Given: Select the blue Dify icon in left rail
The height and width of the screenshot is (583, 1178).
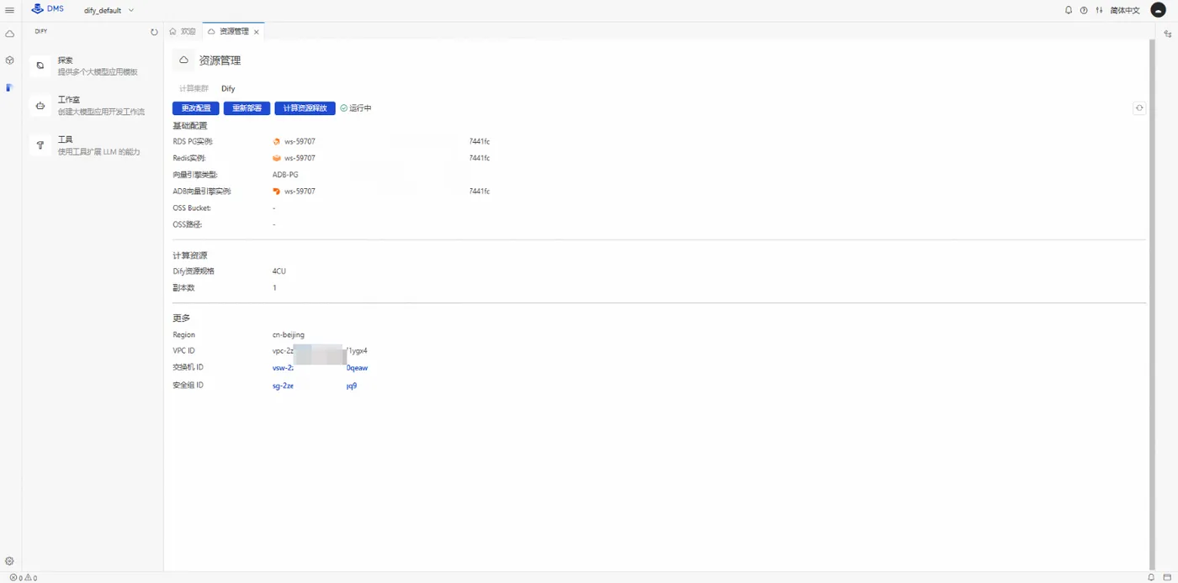Looking at the screenshot, I should (x=10, y=87).
